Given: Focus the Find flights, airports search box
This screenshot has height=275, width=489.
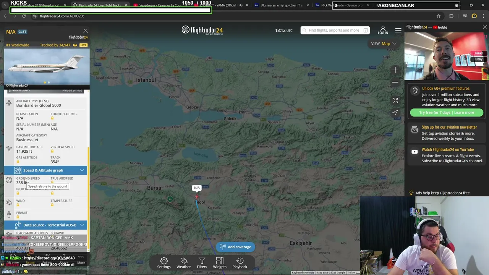Looking at the screenshot, I should 335,30.
